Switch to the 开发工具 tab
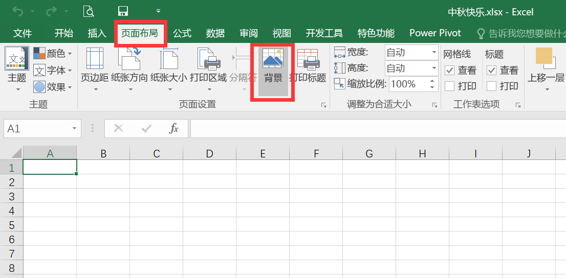Image resolution: width=566 pixels, height=278 pixels. coord(324,34)
